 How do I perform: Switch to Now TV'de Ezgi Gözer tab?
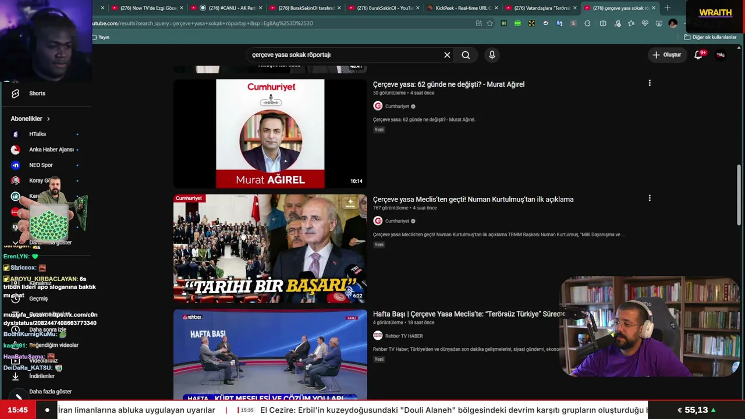148,8
